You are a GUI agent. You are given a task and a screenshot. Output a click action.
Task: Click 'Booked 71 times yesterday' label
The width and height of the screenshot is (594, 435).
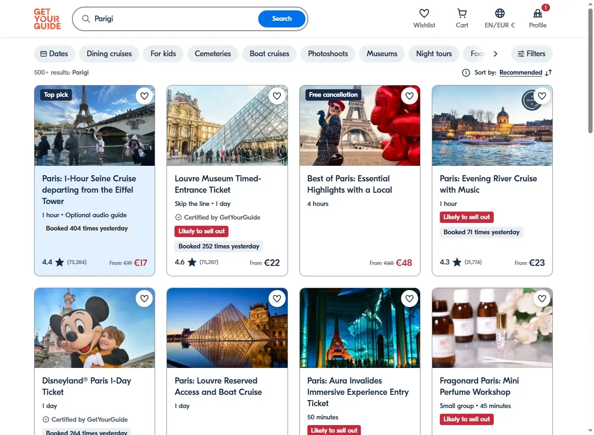[x=481, y=232]
